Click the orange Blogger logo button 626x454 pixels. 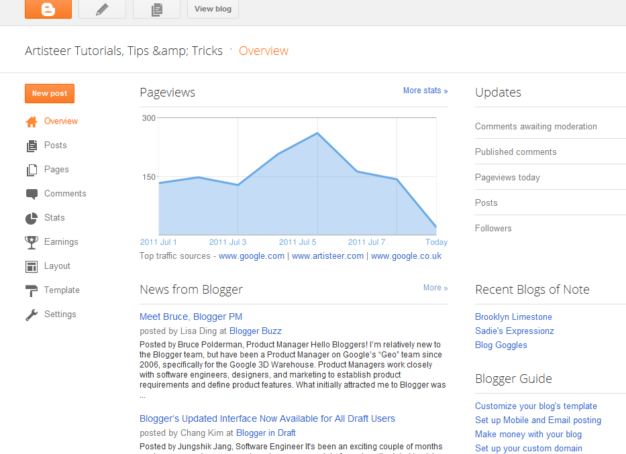[48, 9]
